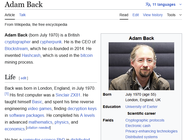This screenshot has width=186, height=140.
Task: Click the chevron next to Tools
Action: pyautogui.click(x=180, y=15)
